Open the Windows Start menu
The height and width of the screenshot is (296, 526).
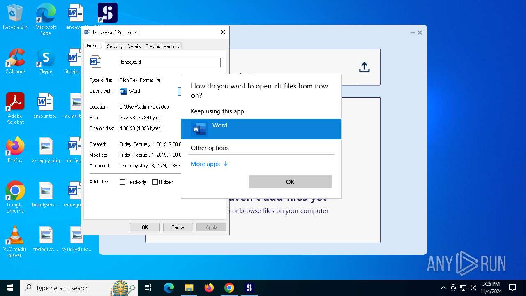point(10,288)
